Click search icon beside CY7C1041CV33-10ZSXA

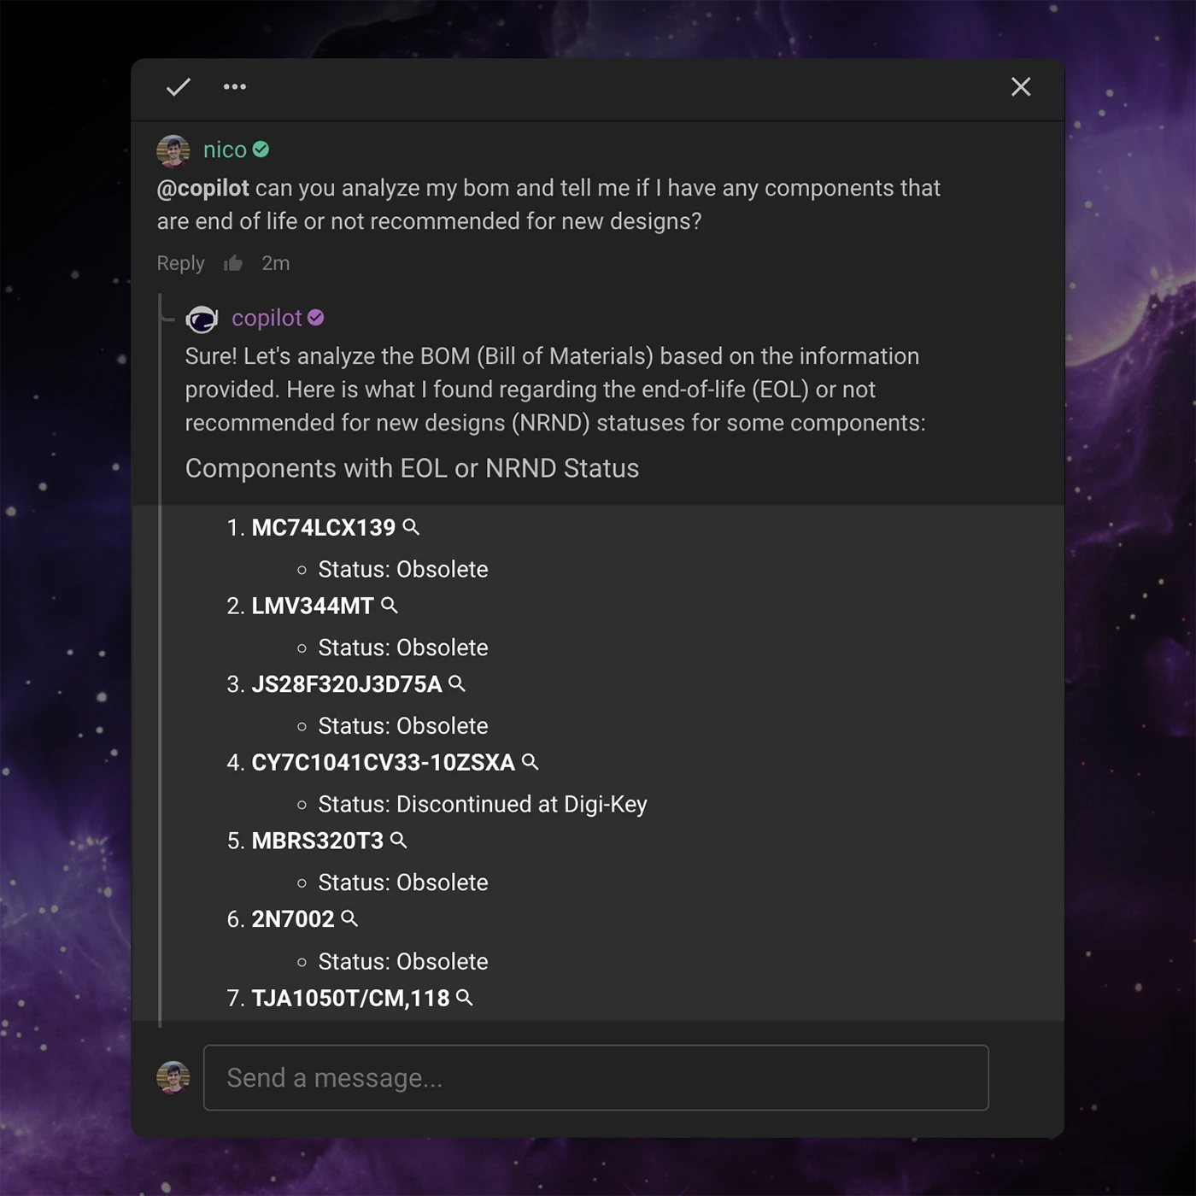coord(530,761)
